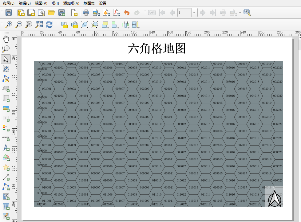Lock the selected items
The height and width of the screenshot is (222, 301).
(x=64, y=24)
